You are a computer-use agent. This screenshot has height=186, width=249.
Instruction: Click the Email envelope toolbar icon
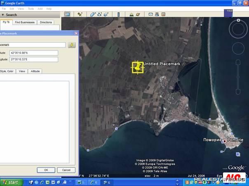[151, 14]
